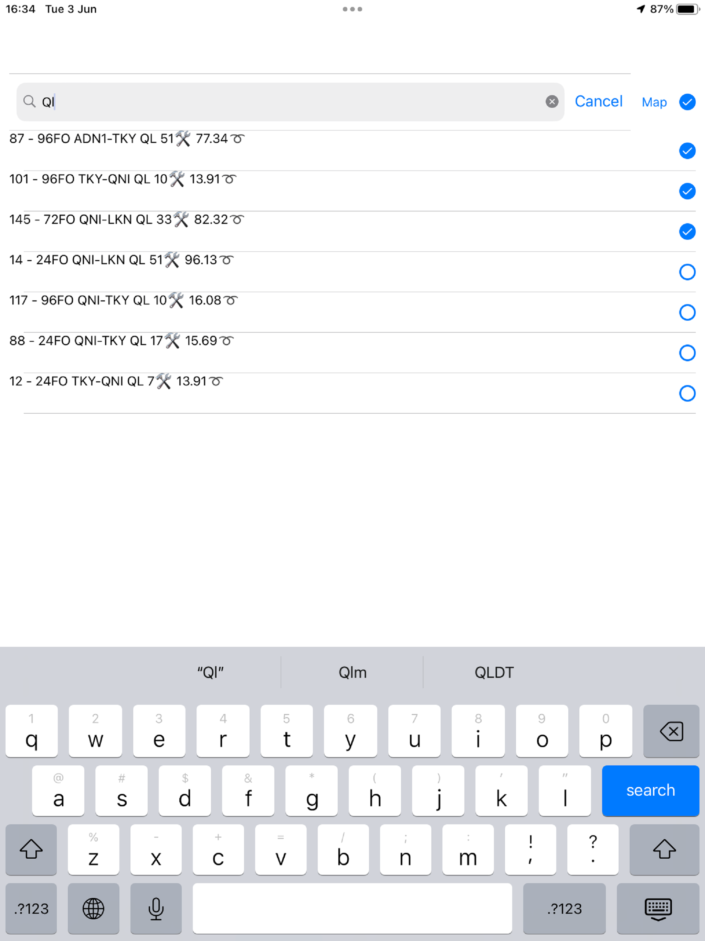Choose the Qlm keyboard suggestion
705x941 pixels.
click(352, 673)
